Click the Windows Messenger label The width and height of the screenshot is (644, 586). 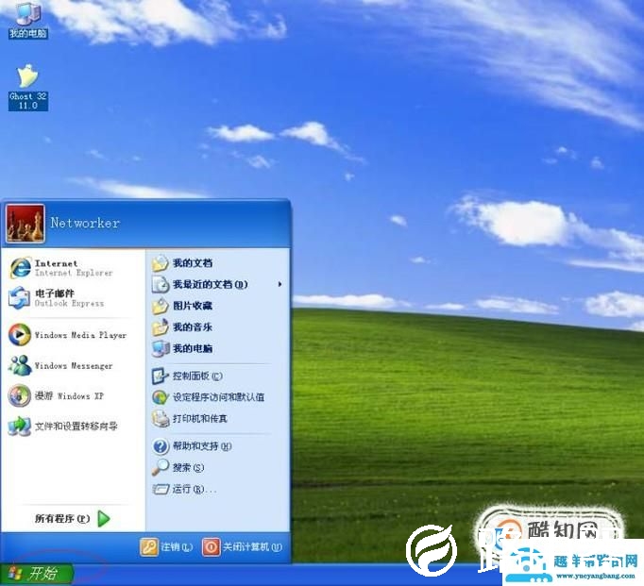[x=74, y=365]
